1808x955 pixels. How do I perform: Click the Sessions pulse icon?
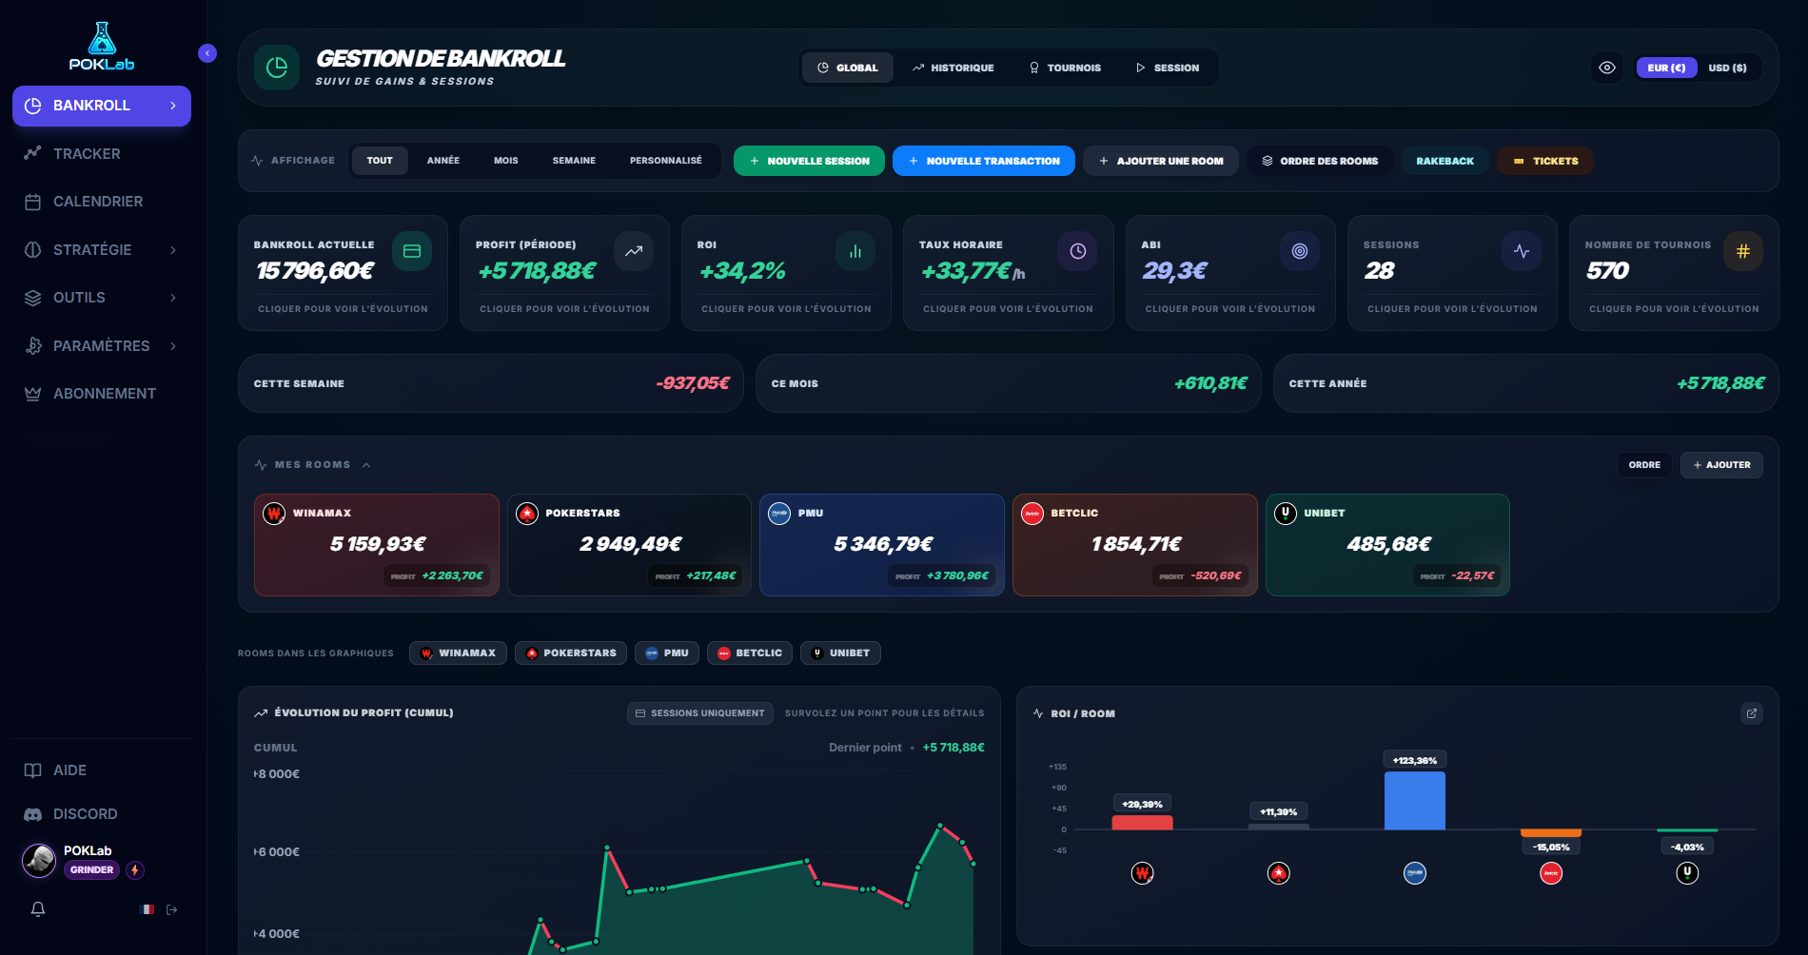(x=1522, y=251)
